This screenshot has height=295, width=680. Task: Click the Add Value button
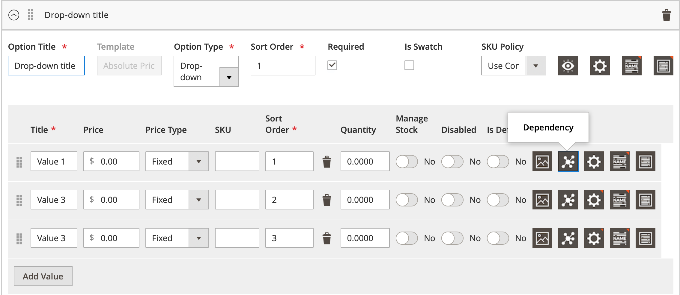(x=43, y=276)
